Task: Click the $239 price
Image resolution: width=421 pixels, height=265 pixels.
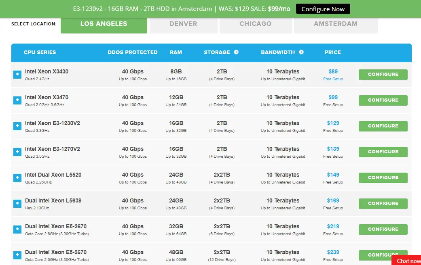Action: click(x=333, y=252)
